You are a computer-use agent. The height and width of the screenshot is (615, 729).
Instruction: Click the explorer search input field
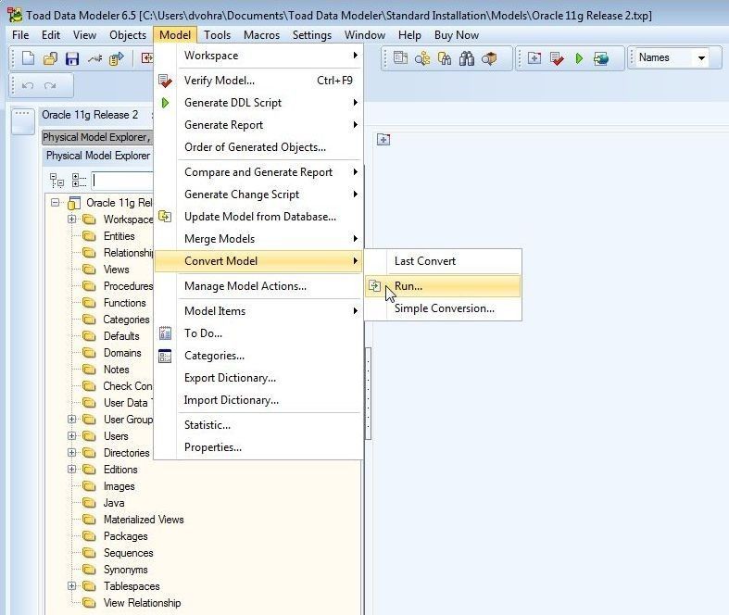(x=122, y=181)
